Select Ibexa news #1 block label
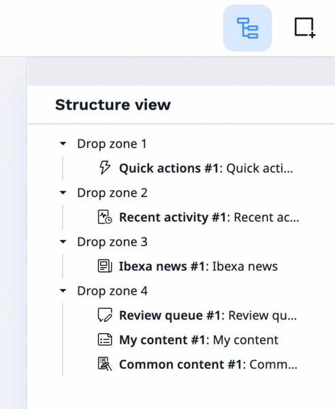Image resolution: width=335 pixels, height=409 pixels. (198, 267)
